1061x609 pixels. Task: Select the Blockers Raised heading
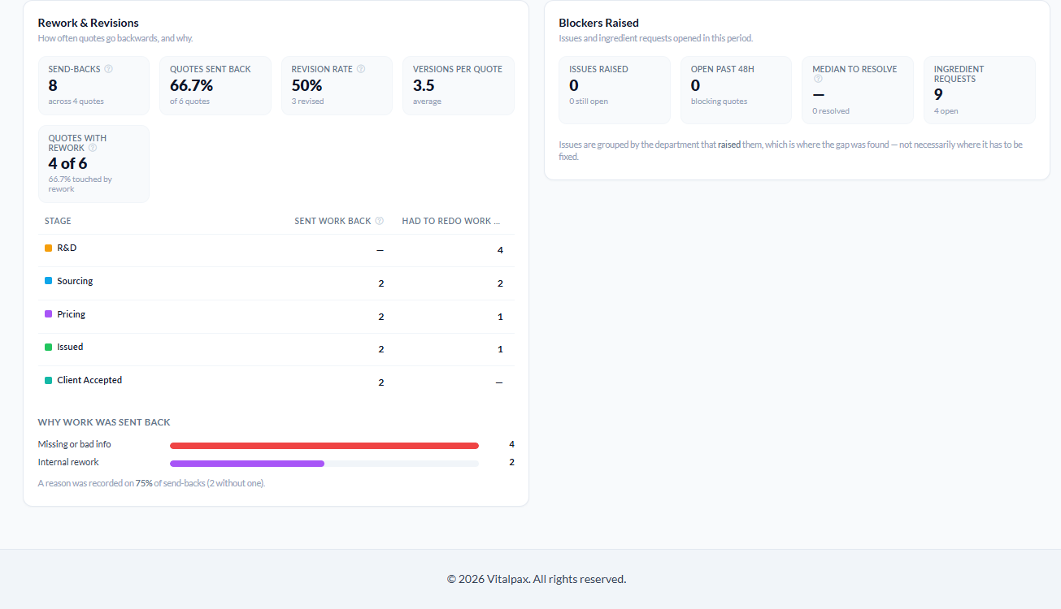pos(599,23)
